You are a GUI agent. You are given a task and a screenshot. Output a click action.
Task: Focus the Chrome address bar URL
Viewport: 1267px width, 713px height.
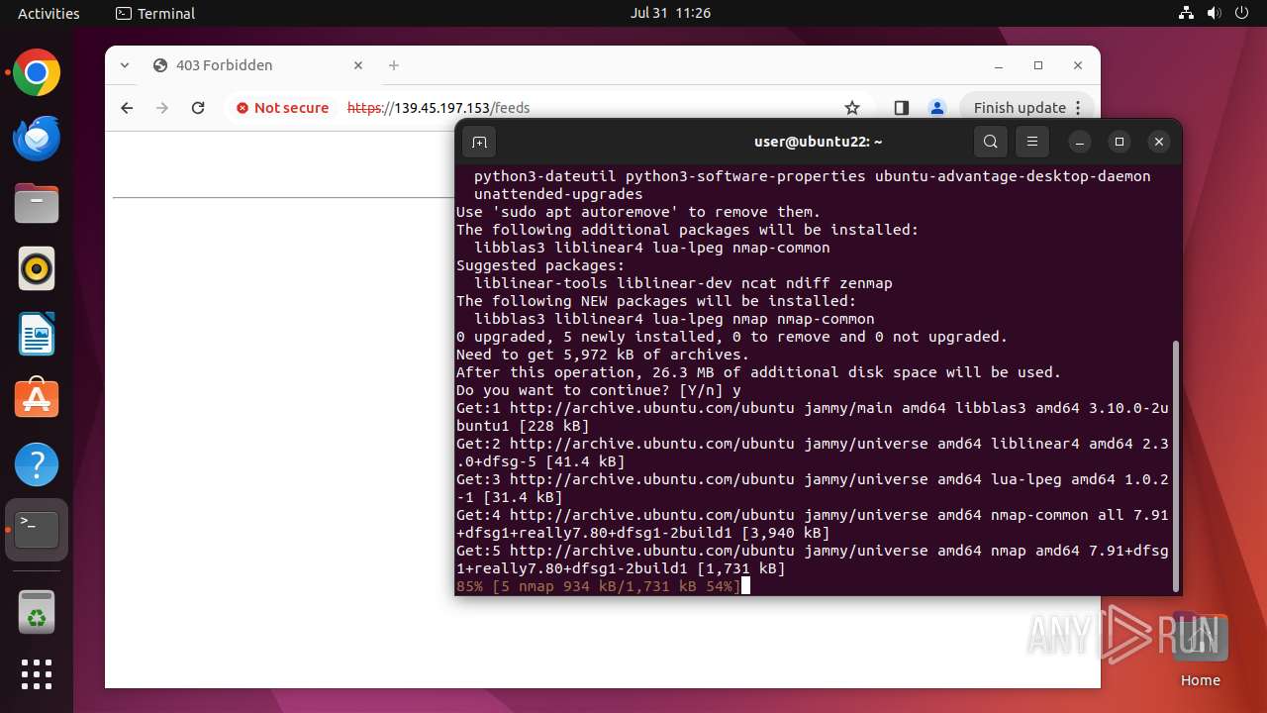(x=439, y=108)
